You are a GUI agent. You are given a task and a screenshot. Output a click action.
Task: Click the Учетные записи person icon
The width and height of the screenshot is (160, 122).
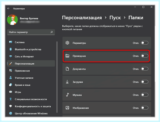(11, 78)
